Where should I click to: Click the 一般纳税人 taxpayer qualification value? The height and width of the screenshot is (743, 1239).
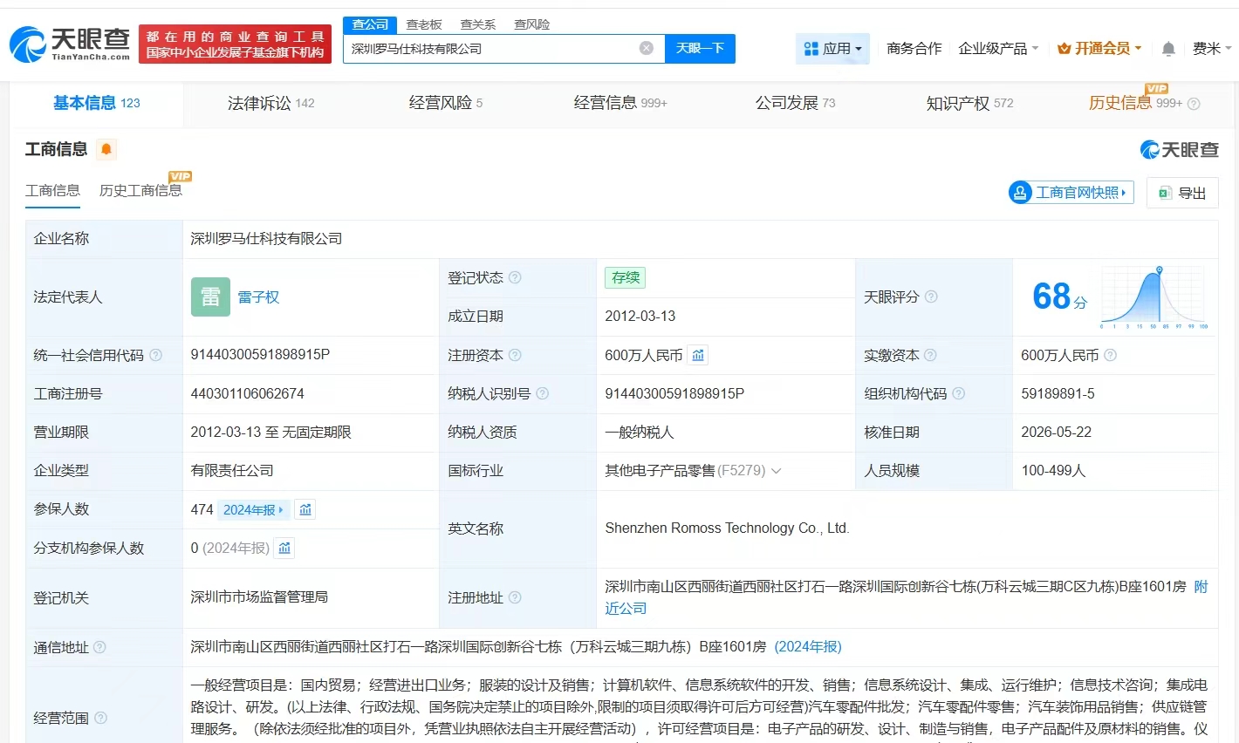click(640, 433)
